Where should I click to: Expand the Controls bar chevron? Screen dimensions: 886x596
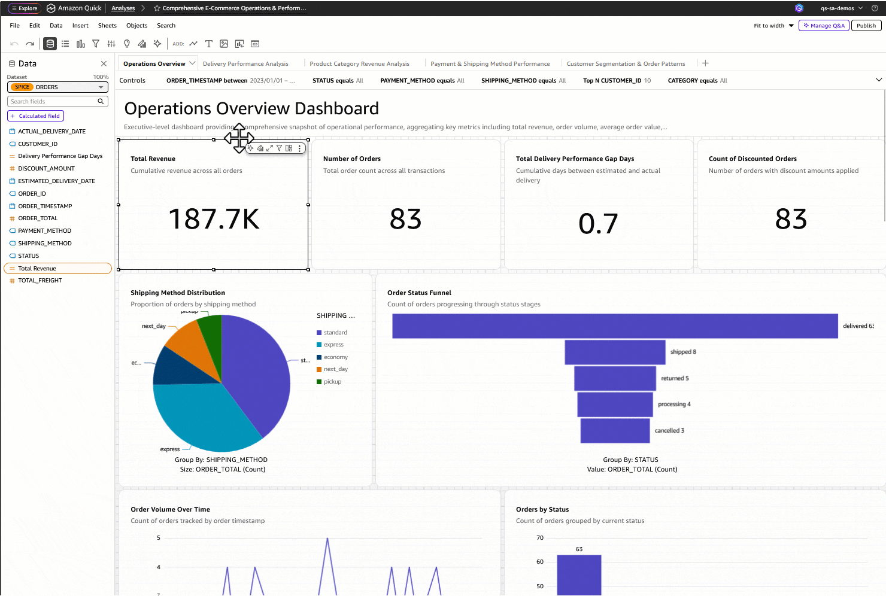[x=879, y=80]
